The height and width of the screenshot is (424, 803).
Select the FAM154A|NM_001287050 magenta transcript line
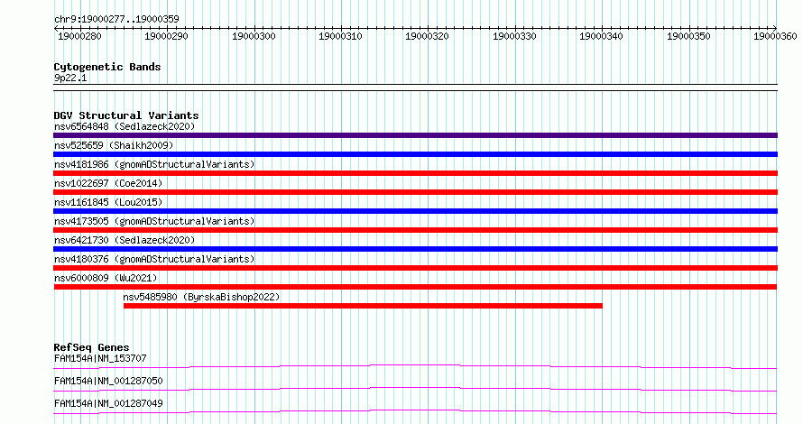415,389
